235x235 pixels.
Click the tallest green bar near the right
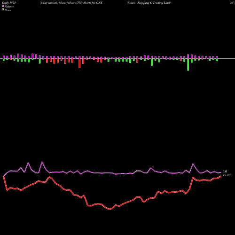pyautogui.click(x=188, y=65)
